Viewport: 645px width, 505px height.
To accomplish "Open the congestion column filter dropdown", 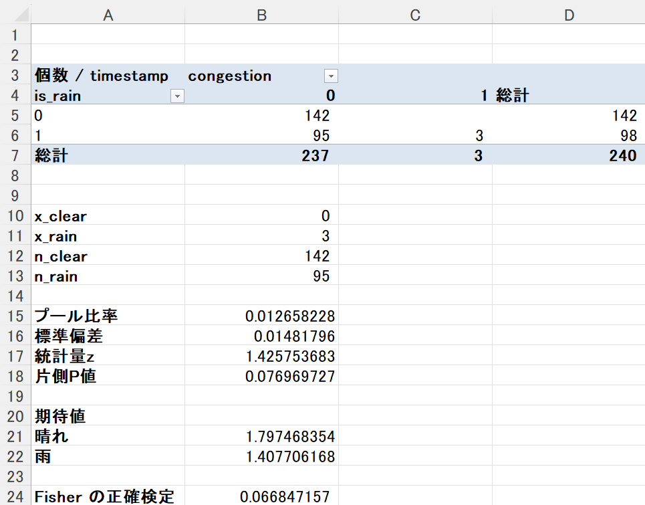I will tap(331, 76).
